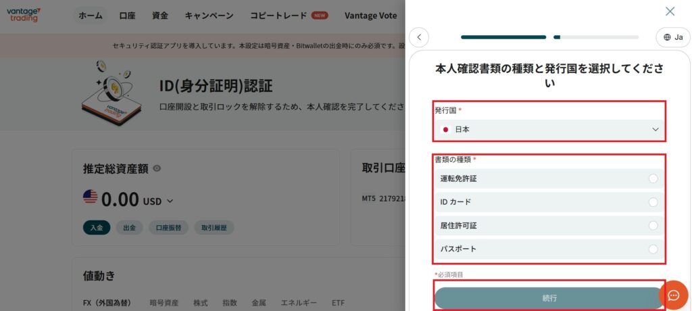Select パスポート radio option

(549, 249)
